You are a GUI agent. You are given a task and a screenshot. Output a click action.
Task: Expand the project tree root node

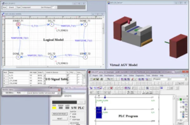coord(178,100)
